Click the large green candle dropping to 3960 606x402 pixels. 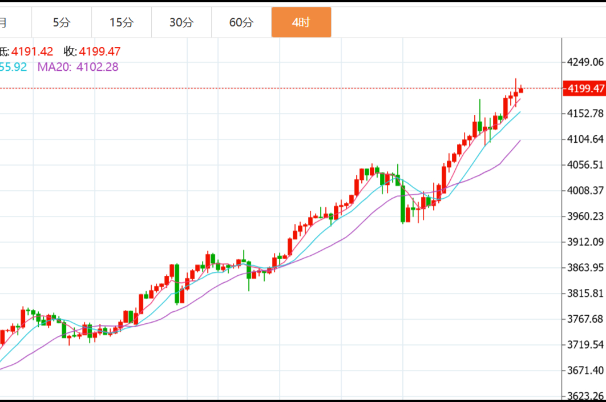403,203
